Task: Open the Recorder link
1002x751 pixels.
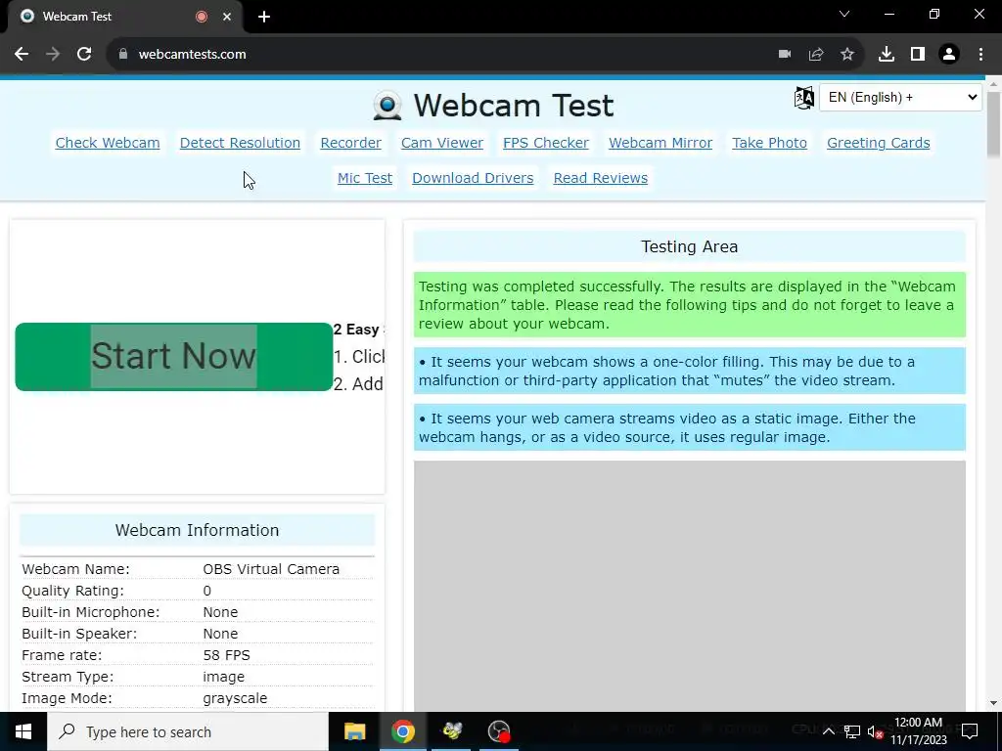Action: click(351, 143)
